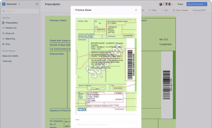
Task: Click the Print printer icon
Action: pyautogui.click(x=3, y=44)
